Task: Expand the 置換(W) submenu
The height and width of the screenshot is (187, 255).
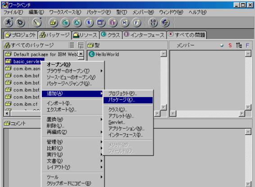Action: coord(73,119)
